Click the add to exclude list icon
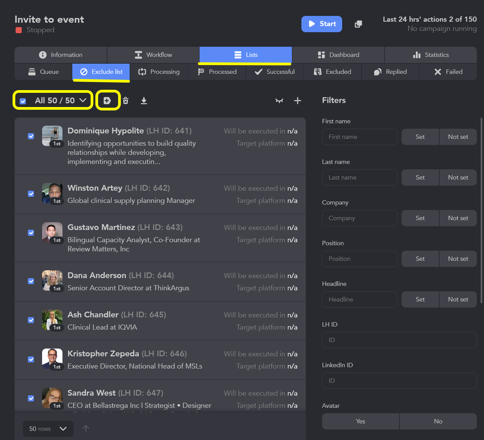 [x=107, y=101]
